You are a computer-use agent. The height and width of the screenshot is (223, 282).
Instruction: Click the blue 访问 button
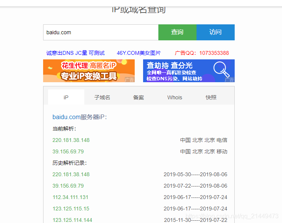point(216,32)
